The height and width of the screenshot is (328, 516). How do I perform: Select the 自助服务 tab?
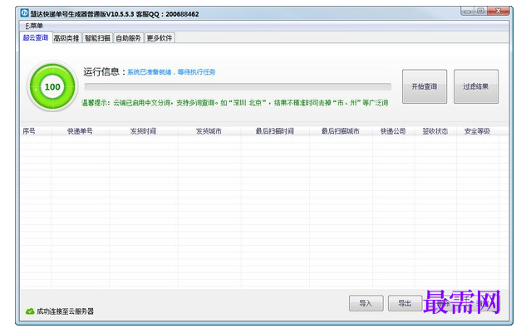coord(128,38)
